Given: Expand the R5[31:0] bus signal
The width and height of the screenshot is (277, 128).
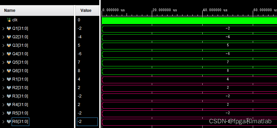Looking at the screenshot, I should pyautogui.click(x=3, y=113).
